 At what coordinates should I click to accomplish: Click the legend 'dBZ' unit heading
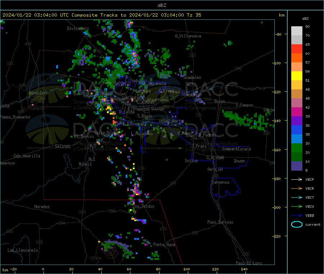pyautogui.click(x=305, y=19)
